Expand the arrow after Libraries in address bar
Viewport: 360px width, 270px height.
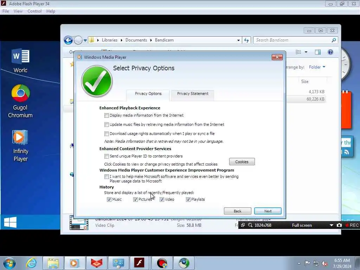pyautogui.click(x=121, y=40)
